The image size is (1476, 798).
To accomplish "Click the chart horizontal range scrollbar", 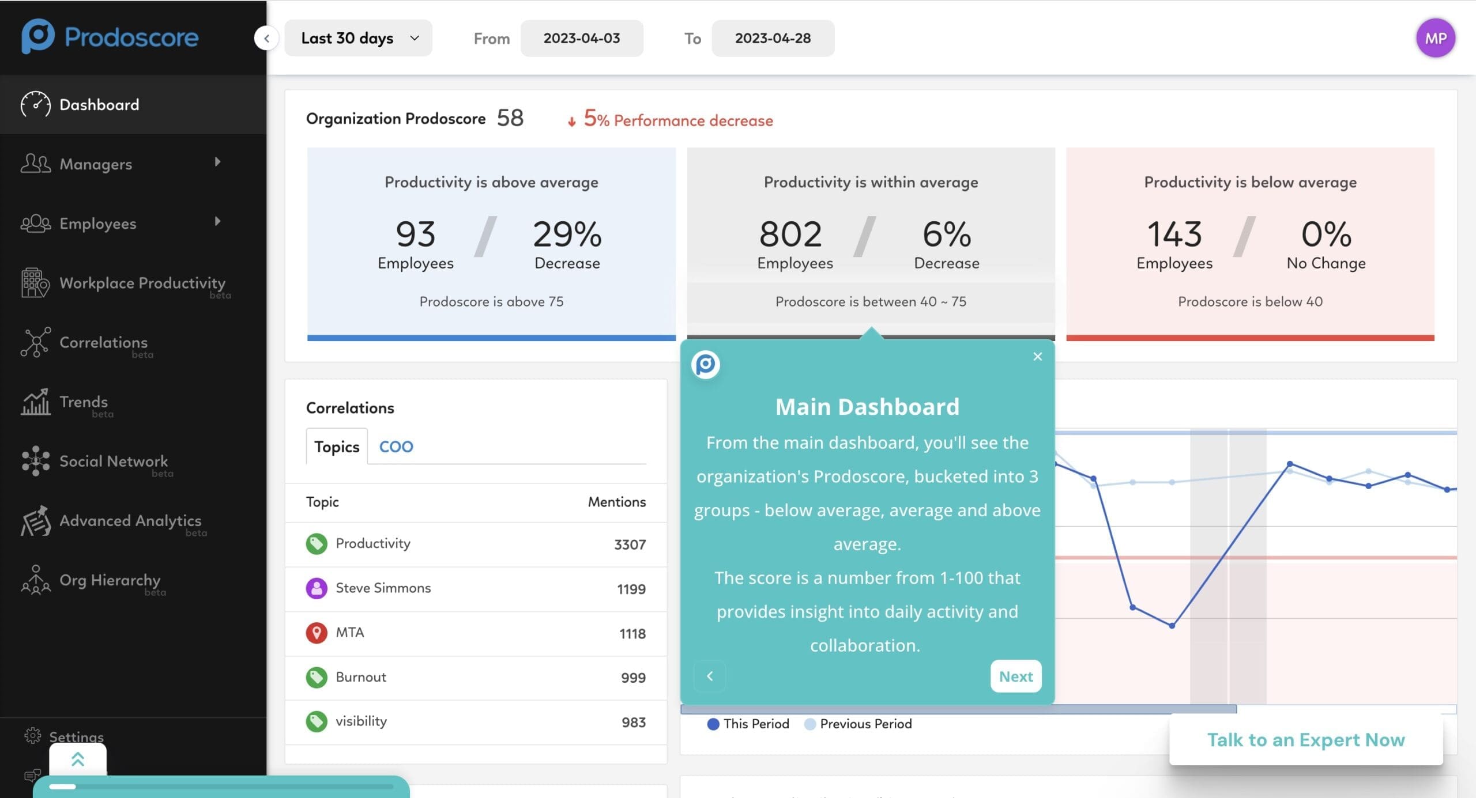I will click(x=958, y=709).
